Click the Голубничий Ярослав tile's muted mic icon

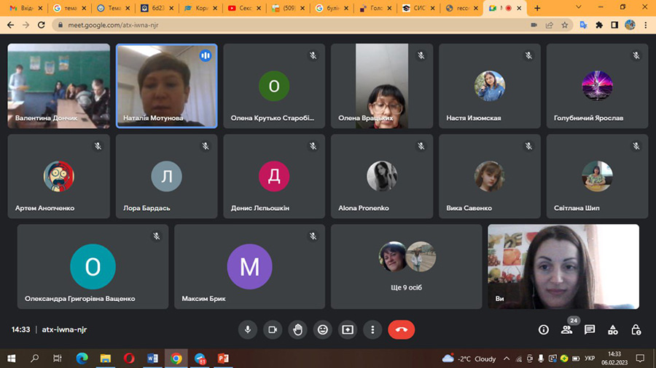pos(636,55)
